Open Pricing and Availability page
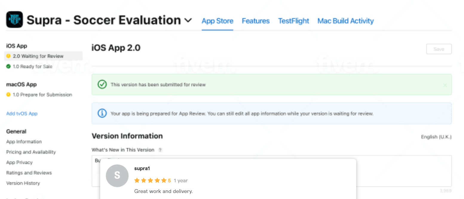The width and height of the screenshot is (464, 199). tap(31, 152)
